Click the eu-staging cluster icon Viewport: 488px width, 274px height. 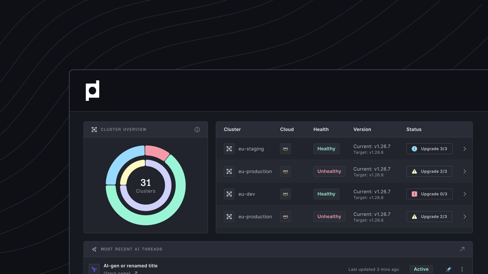(229, 149)
